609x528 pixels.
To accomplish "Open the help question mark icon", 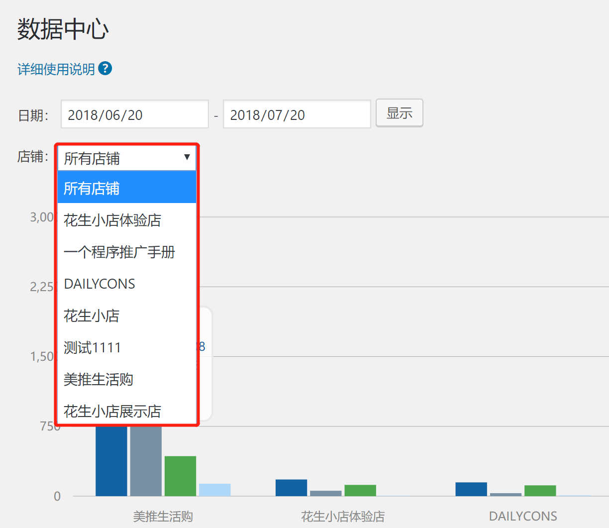I will click(x=105, y=69).
